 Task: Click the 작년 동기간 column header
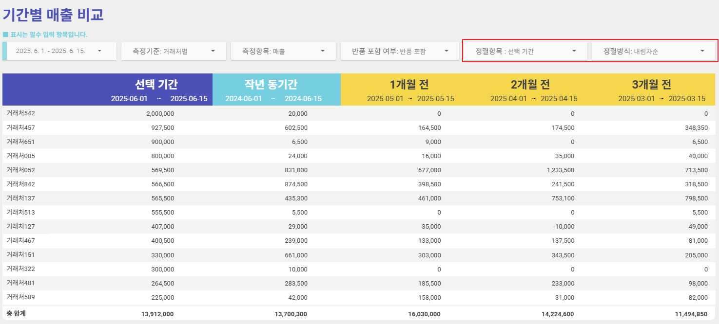coord(271,84)
